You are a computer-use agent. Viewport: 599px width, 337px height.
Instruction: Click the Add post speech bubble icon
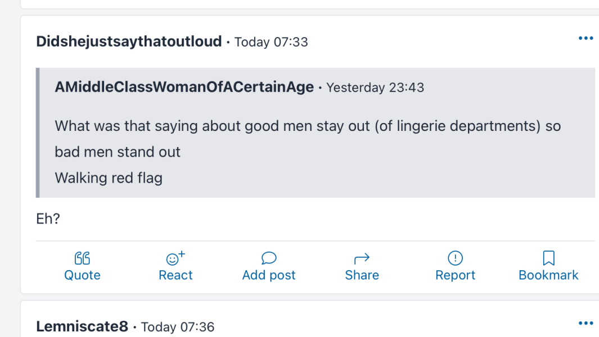tap(269, 258)
